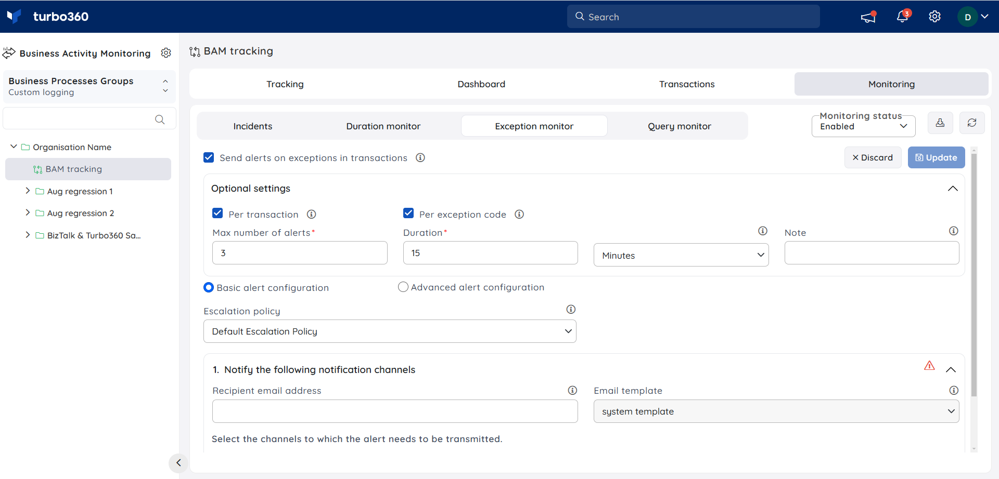The height and width of the screenshot is (479, 999).
Task: Show info for Per exception code
Action: pos(519,214)
